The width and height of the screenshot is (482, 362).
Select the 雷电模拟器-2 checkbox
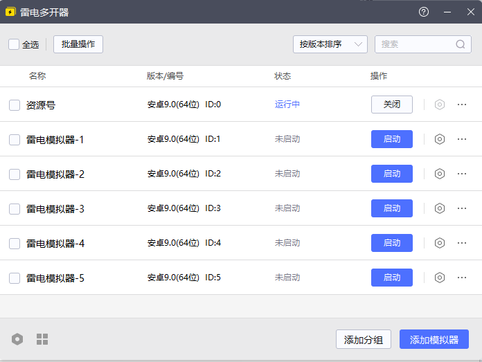15,174
